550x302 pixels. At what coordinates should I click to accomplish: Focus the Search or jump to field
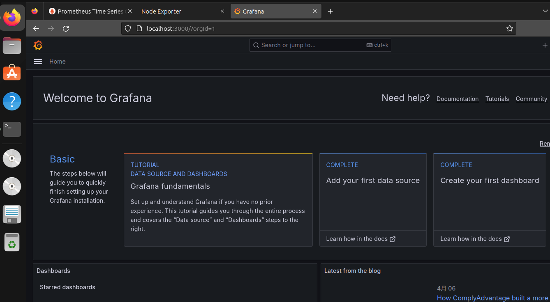click(x=320, y=45)
